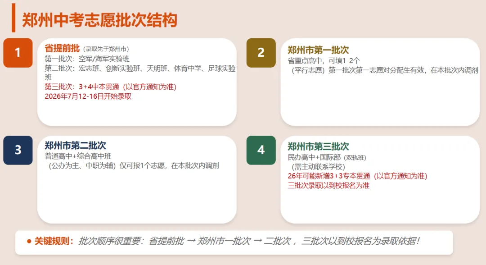Click the line 第一批次：空军/海军实验班
Screen dimensions: 486x265
87,59
